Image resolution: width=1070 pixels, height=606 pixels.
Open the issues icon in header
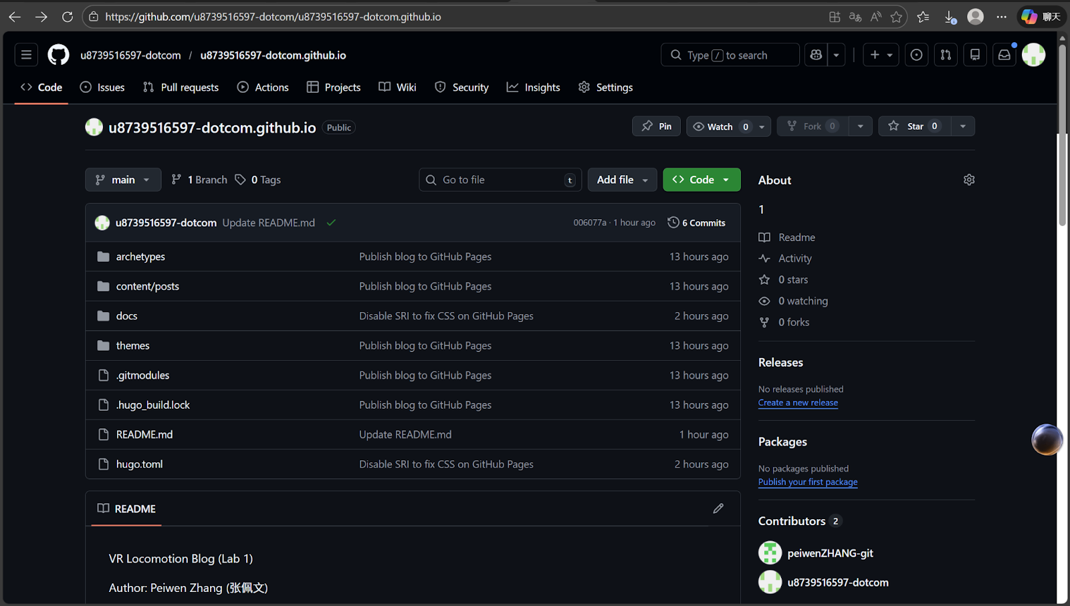[916, 55]
